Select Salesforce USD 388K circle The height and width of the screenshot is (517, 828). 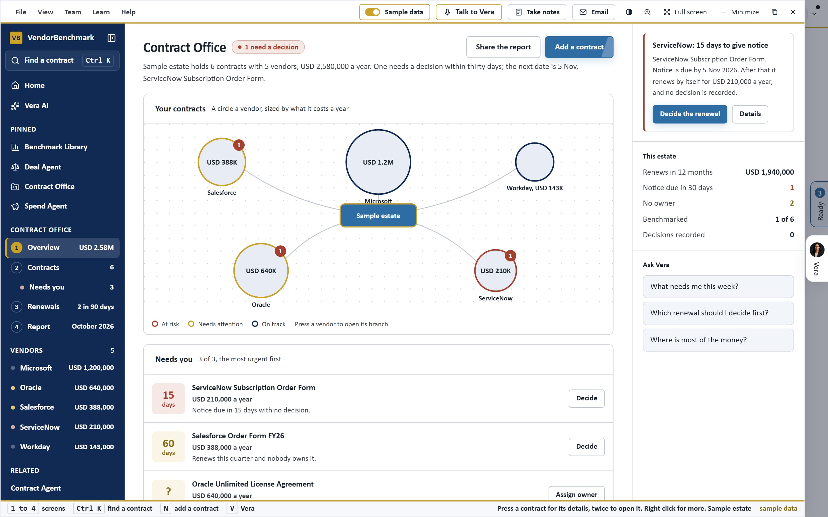click(x=222, y=162)
